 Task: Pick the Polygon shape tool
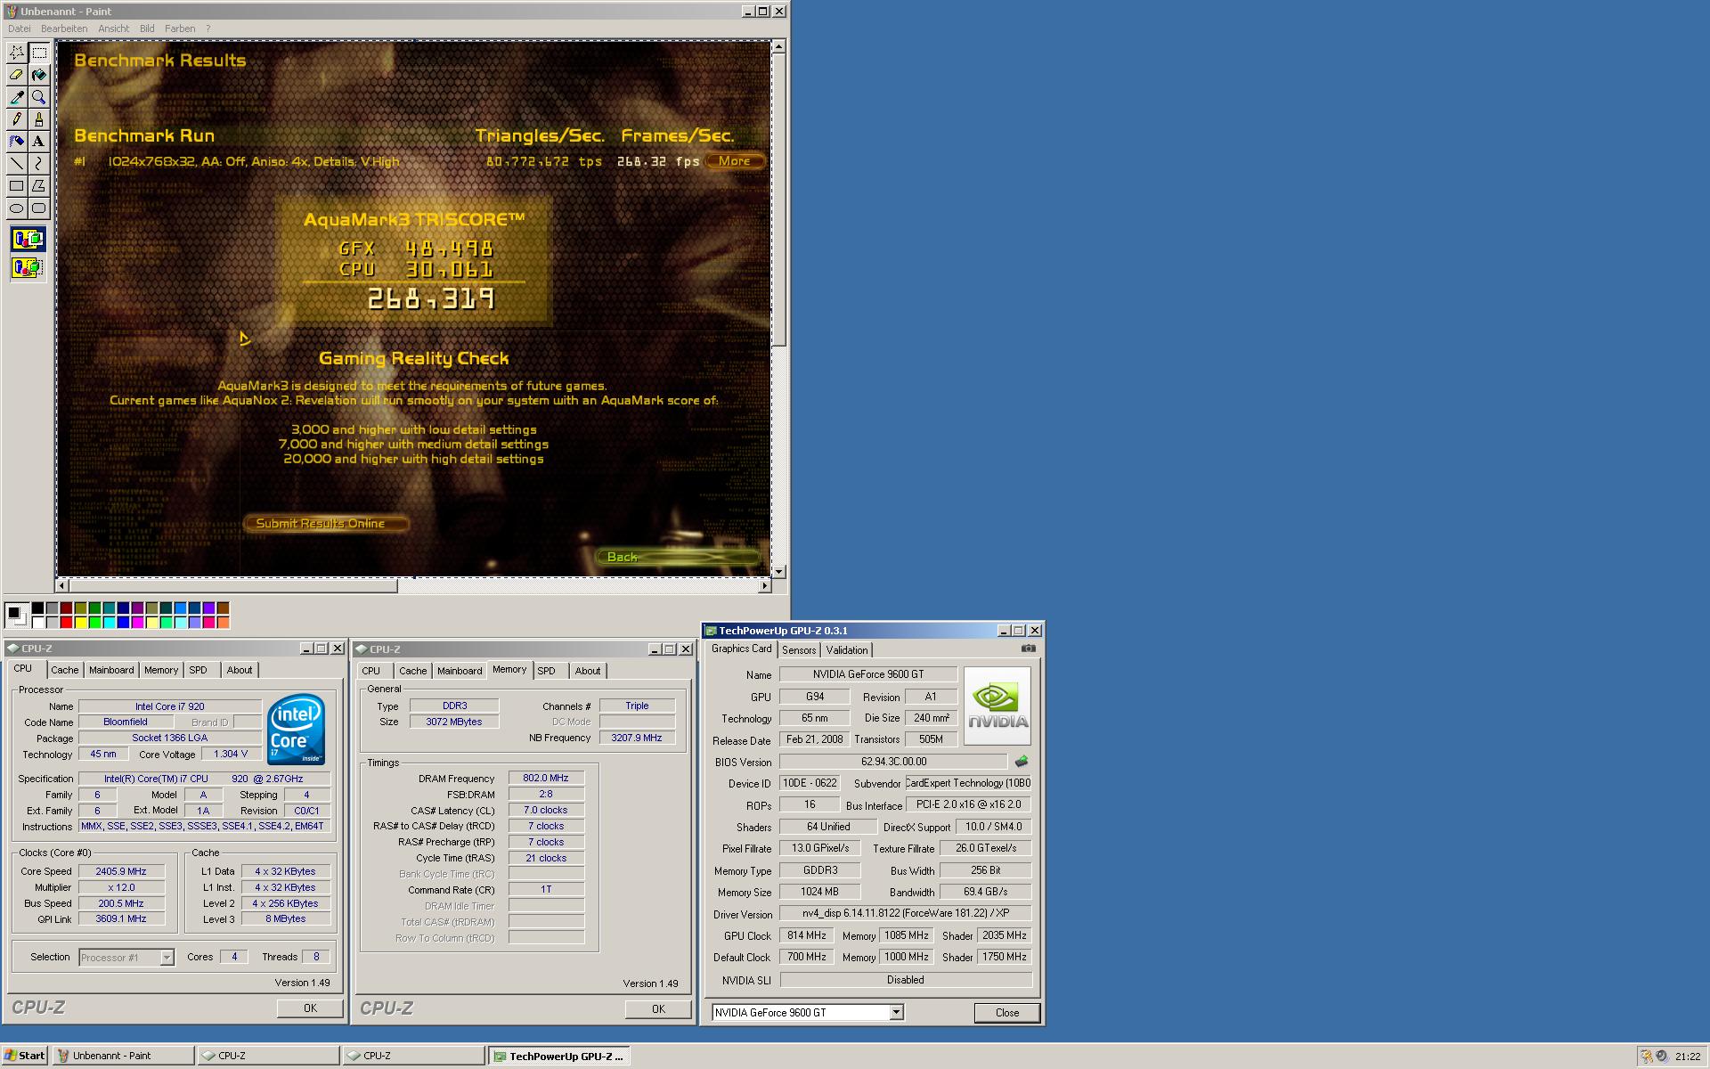pos(38,186)
